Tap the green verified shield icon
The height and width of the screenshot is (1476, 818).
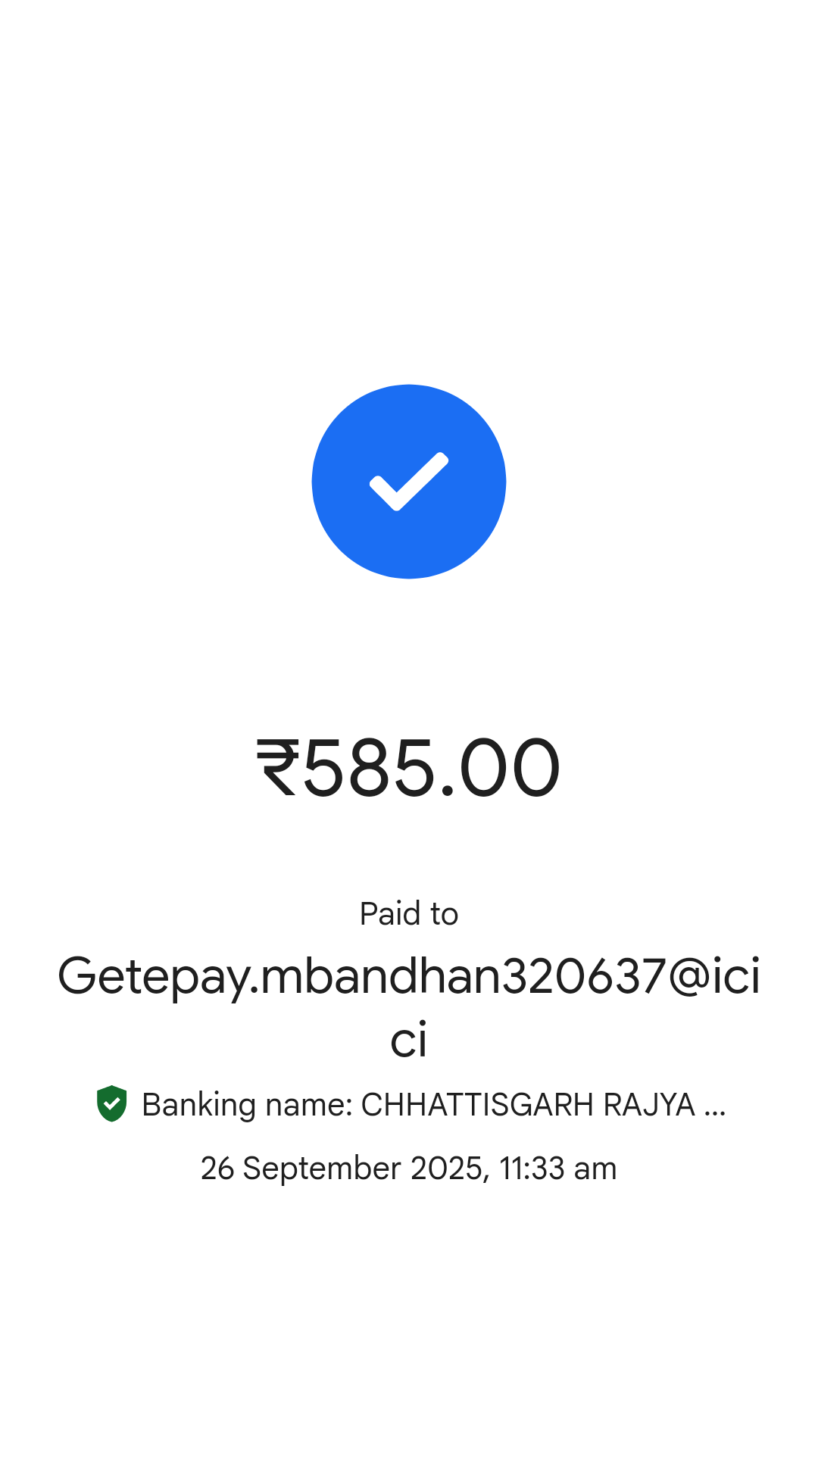coord(112,1103)
